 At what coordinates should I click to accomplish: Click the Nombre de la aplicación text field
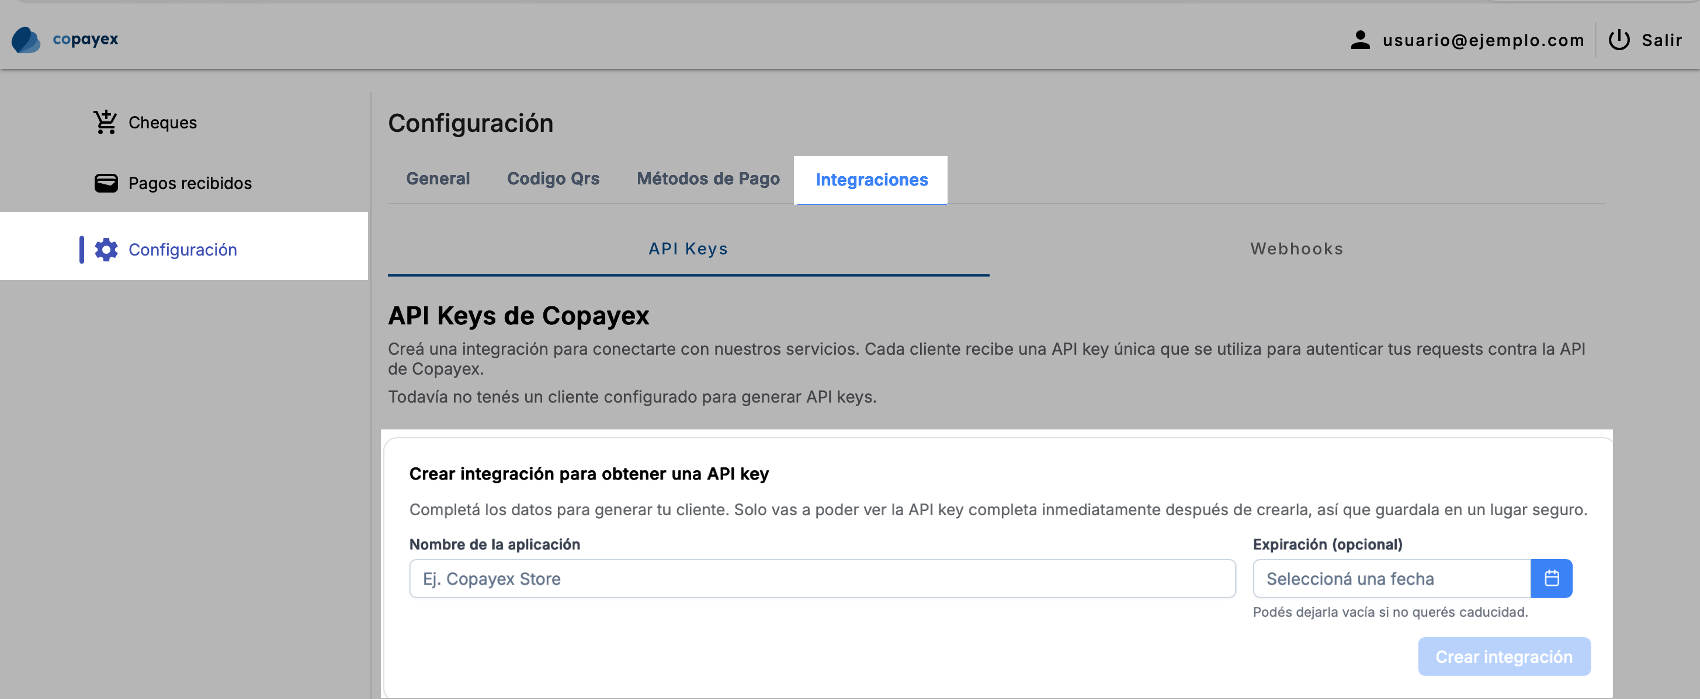823,578
